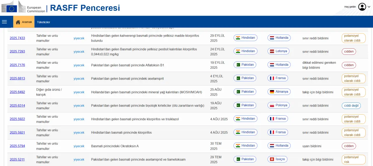Open notification 2025.5211 link

[x=17, y=160]
